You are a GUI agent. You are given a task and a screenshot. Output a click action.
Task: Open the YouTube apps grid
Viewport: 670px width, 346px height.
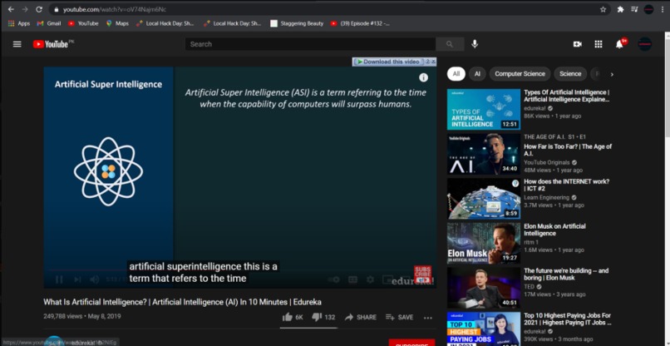[x=599, y=44]
